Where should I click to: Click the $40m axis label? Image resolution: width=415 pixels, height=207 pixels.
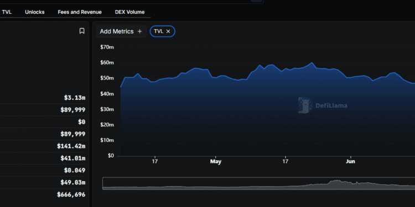point(107,94)
